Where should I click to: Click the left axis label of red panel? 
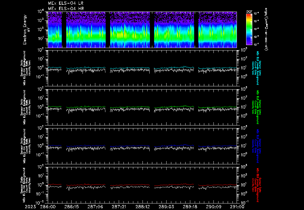[x=26, y=185]
